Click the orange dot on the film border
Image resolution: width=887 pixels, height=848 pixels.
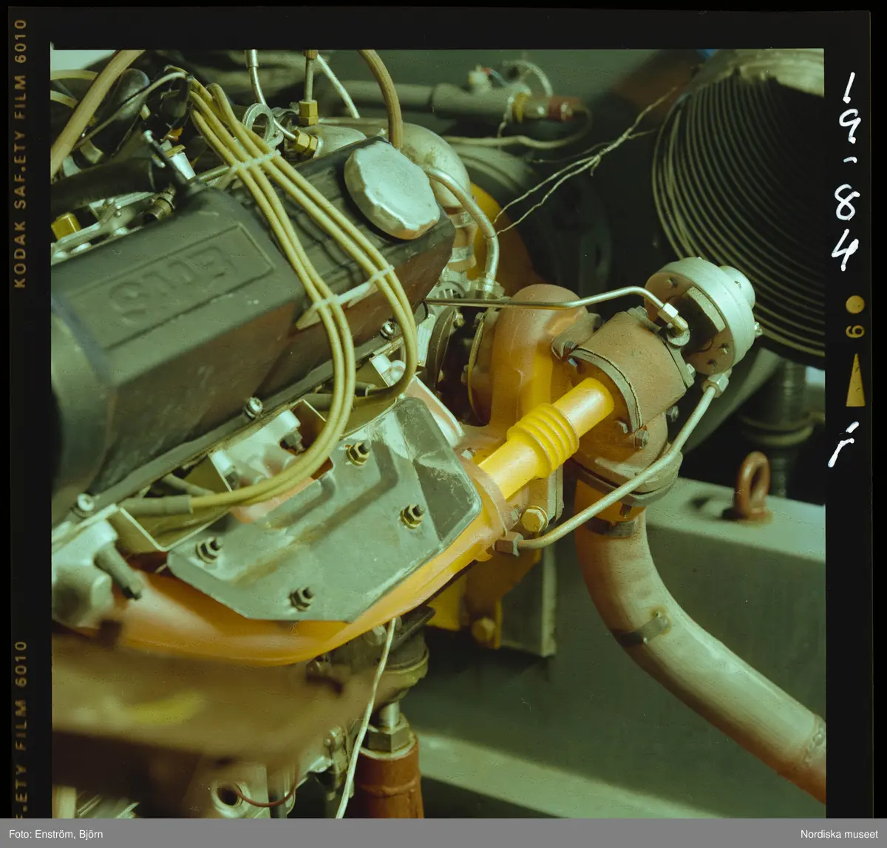(854, 305)
